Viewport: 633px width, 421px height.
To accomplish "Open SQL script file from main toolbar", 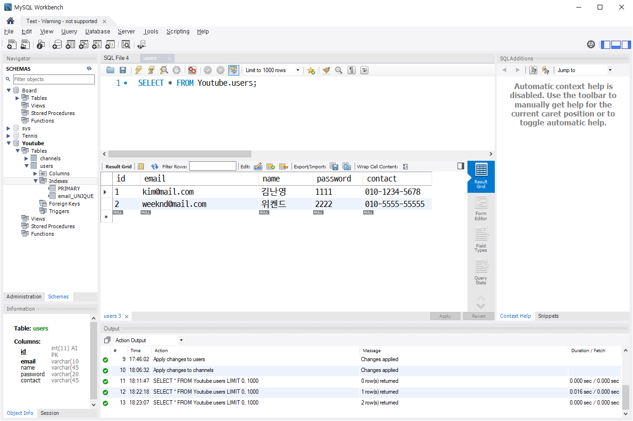I will (25, 44).
